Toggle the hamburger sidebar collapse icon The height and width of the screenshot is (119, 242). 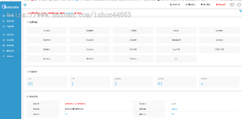click(x=25, y=5)
